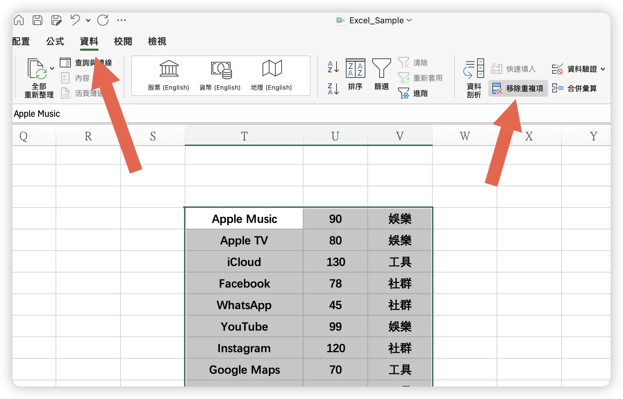Select the WhatsApp cell
Viewport: 623px width, 399px height.
pyautogui.click(x=244, y=305)
